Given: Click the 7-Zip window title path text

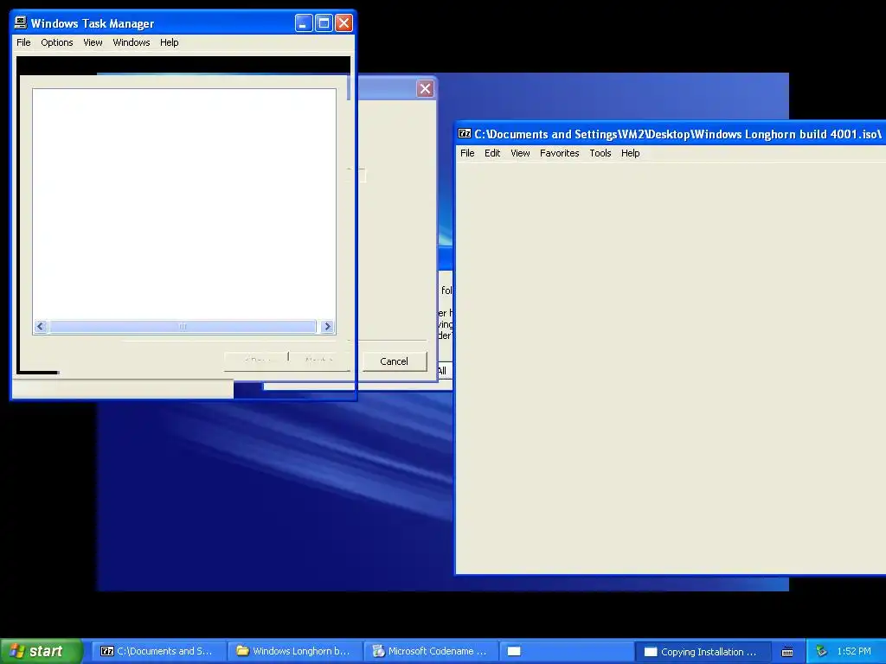Looking at the screenshot, I should coord(677,134).
